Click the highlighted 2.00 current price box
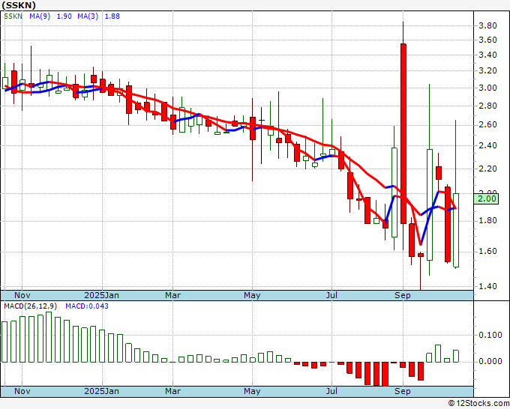The image size is (510, 409). click(486, 199)
